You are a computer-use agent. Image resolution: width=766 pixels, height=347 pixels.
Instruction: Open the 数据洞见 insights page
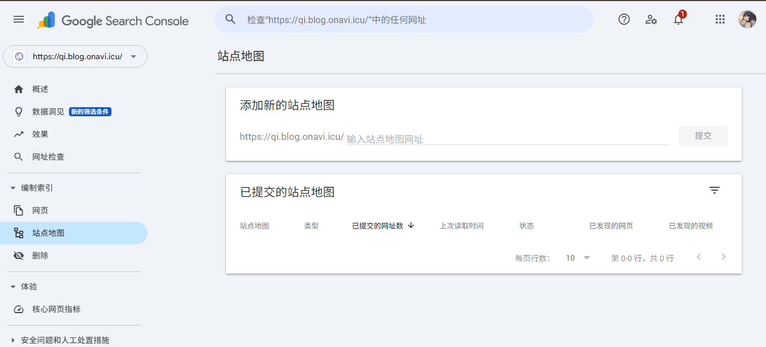tap(48, 112)
